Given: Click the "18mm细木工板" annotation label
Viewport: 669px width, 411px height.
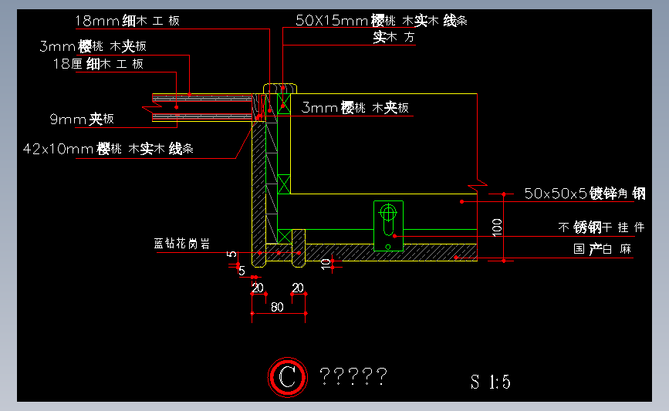Looking at the screenshot, I should [x=127, y=21].
